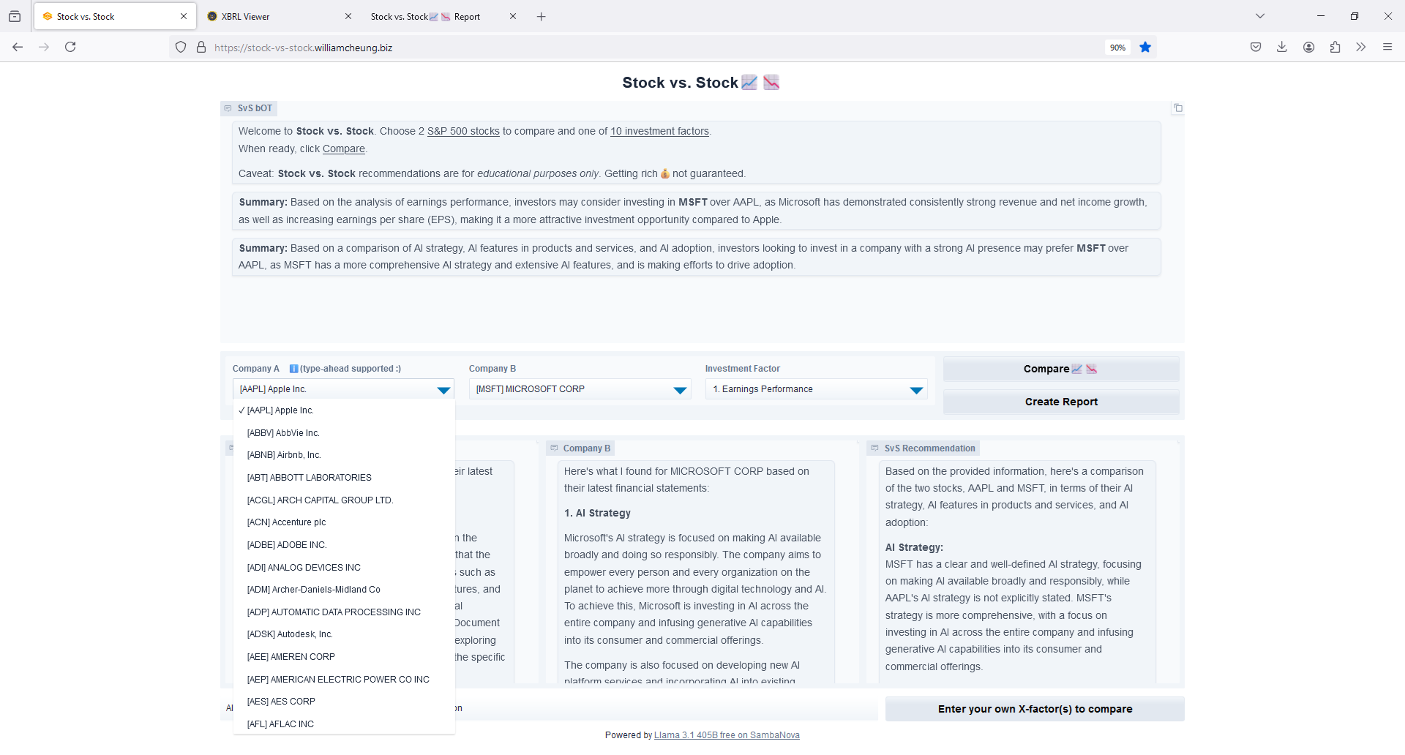Click the Company B panel label
The width and height of the screenshot is (1405, 755).
(x=580, y=448)
